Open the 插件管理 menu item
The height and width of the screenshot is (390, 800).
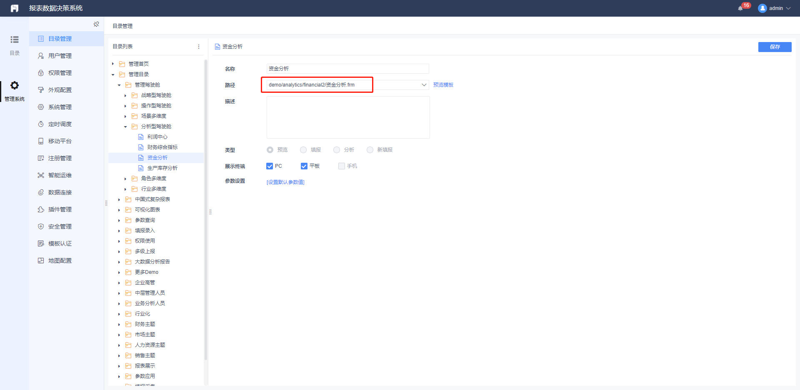pos(67,209)
